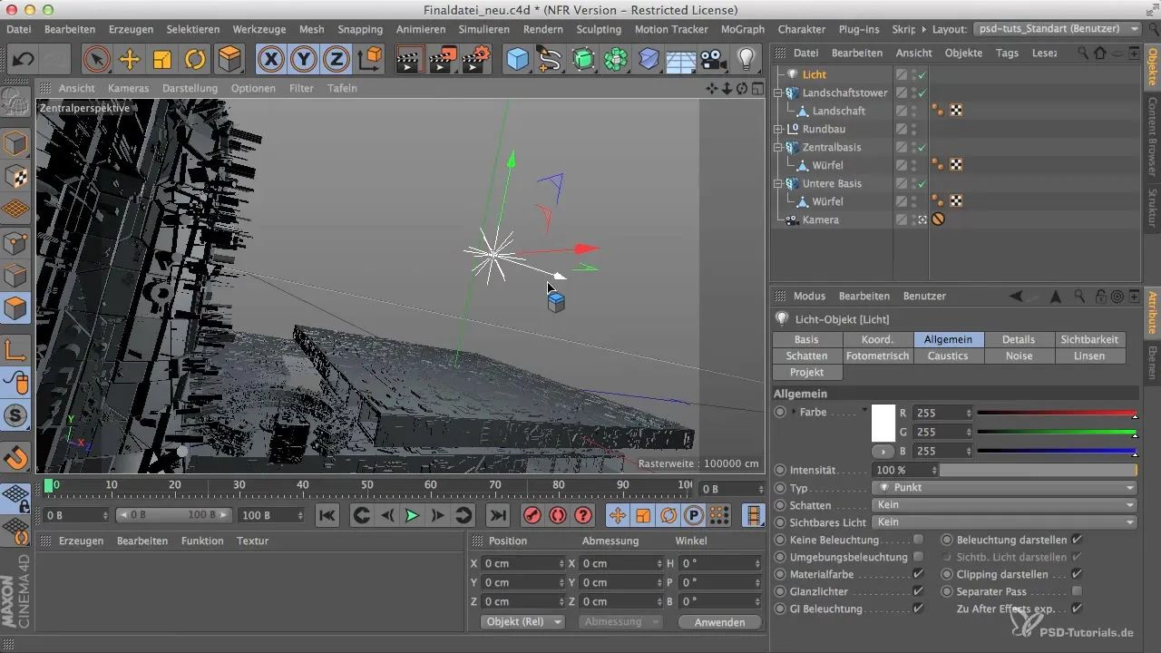Record active objects keyframe button
The height and width of the screenshot is (653, 1161).
[532, 515]
